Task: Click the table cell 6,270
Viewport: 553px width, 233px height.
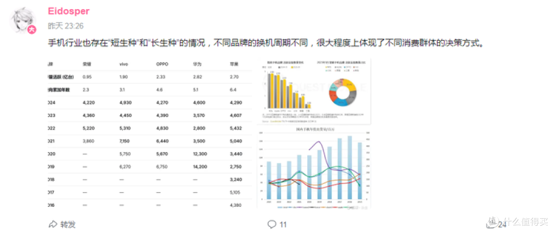Action: [125, 167]
